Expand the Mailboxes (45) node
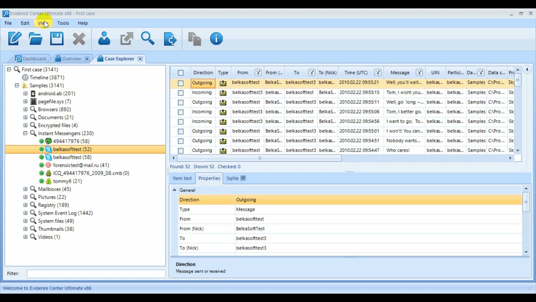 tap(25, 189)
